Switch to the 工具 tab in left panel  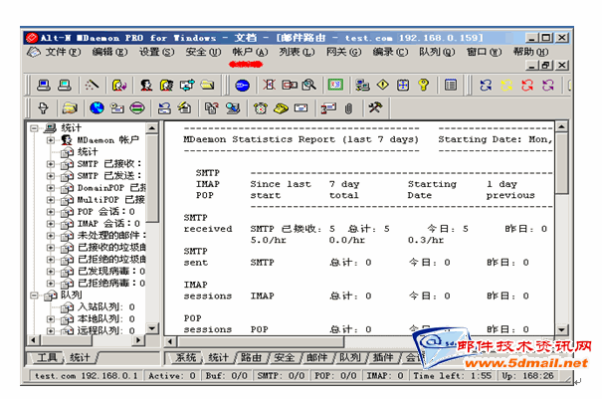coord(48,357)
